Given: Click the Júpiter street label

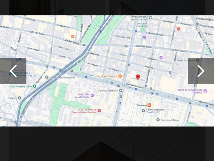Looking at the screenshot, I should [x=152, y=59].
